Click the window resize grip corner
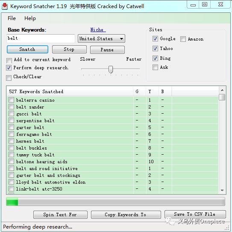The height and width of the screenshot is (232, 232). [x=227, y=228]
